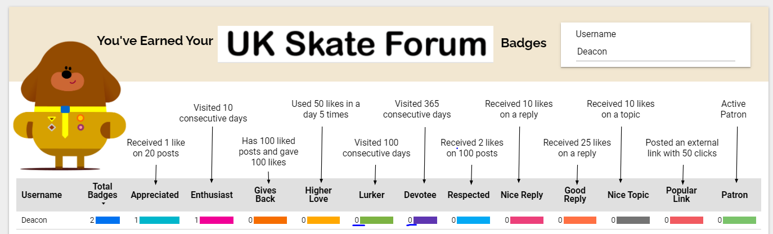This screenshot has height=234, width=773.
Task: Click the pink Enthusiast bar for Deacon
Action: [217, 220]
